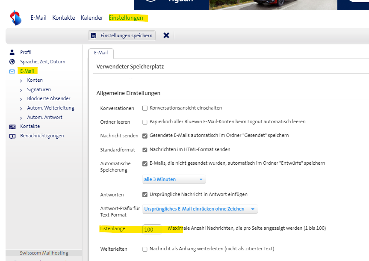Open Autom. Weiterleitung settings
The width and height of the screenshot is (369, 261).
50,108
